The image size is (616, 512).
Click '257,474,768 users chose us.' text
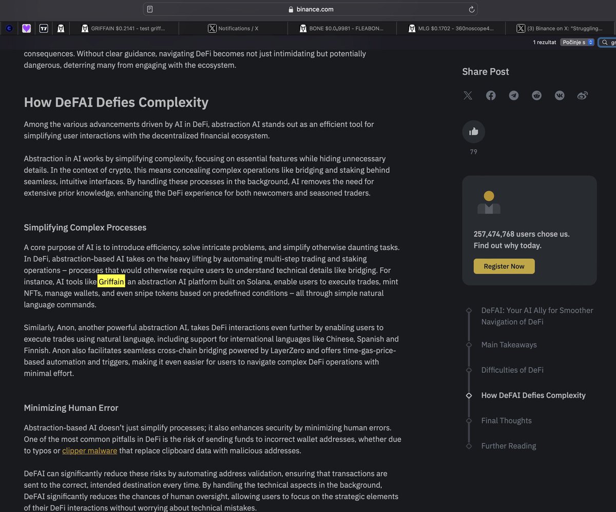coord(522,234)
